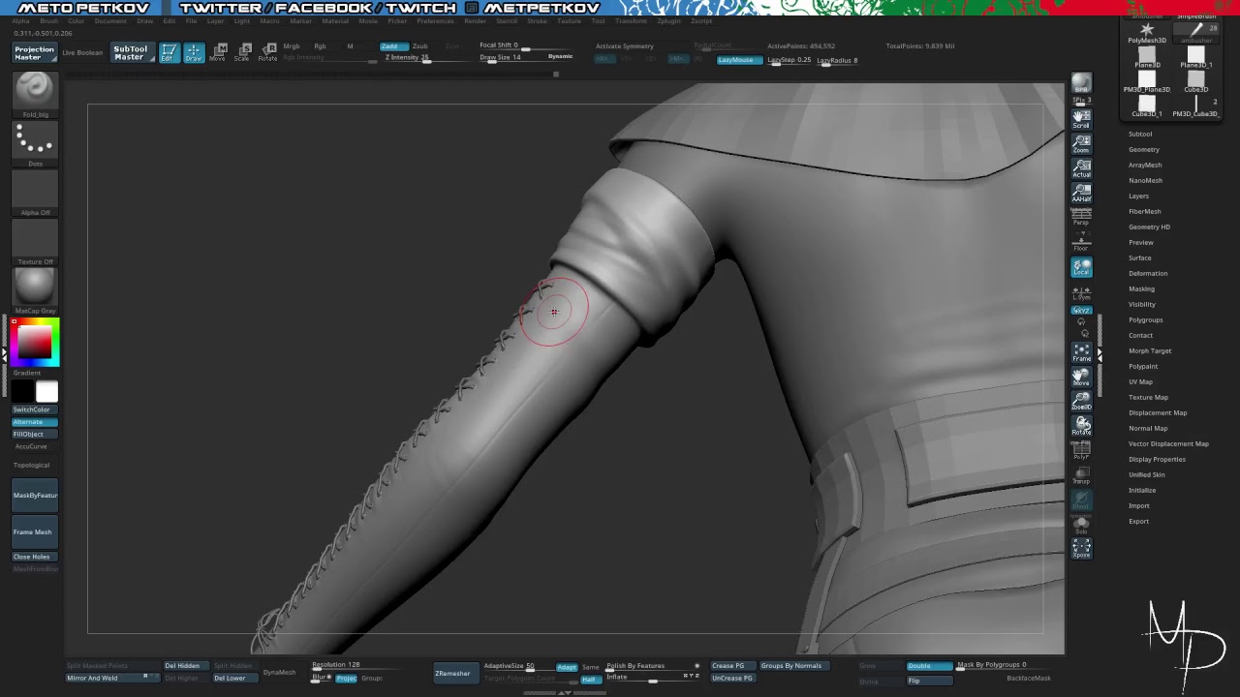Expand the NanoMesh section
Viewport: 1240px width, 697px height.
pos(1145,181)
